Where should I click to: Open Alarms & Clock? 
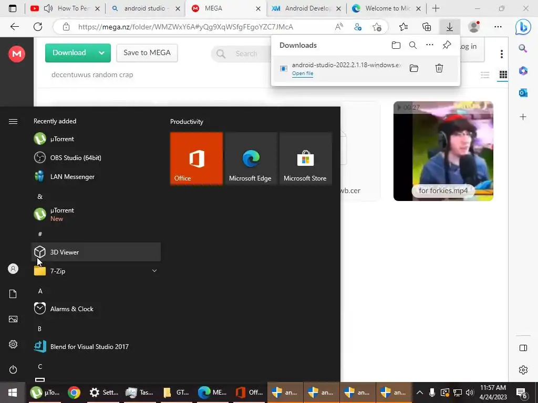click(x=97, y=309)
